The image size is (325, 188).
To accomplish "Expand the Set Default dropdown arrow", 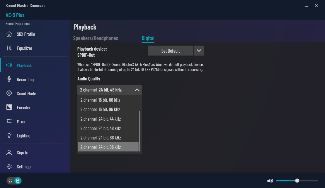I will [199, 51].
